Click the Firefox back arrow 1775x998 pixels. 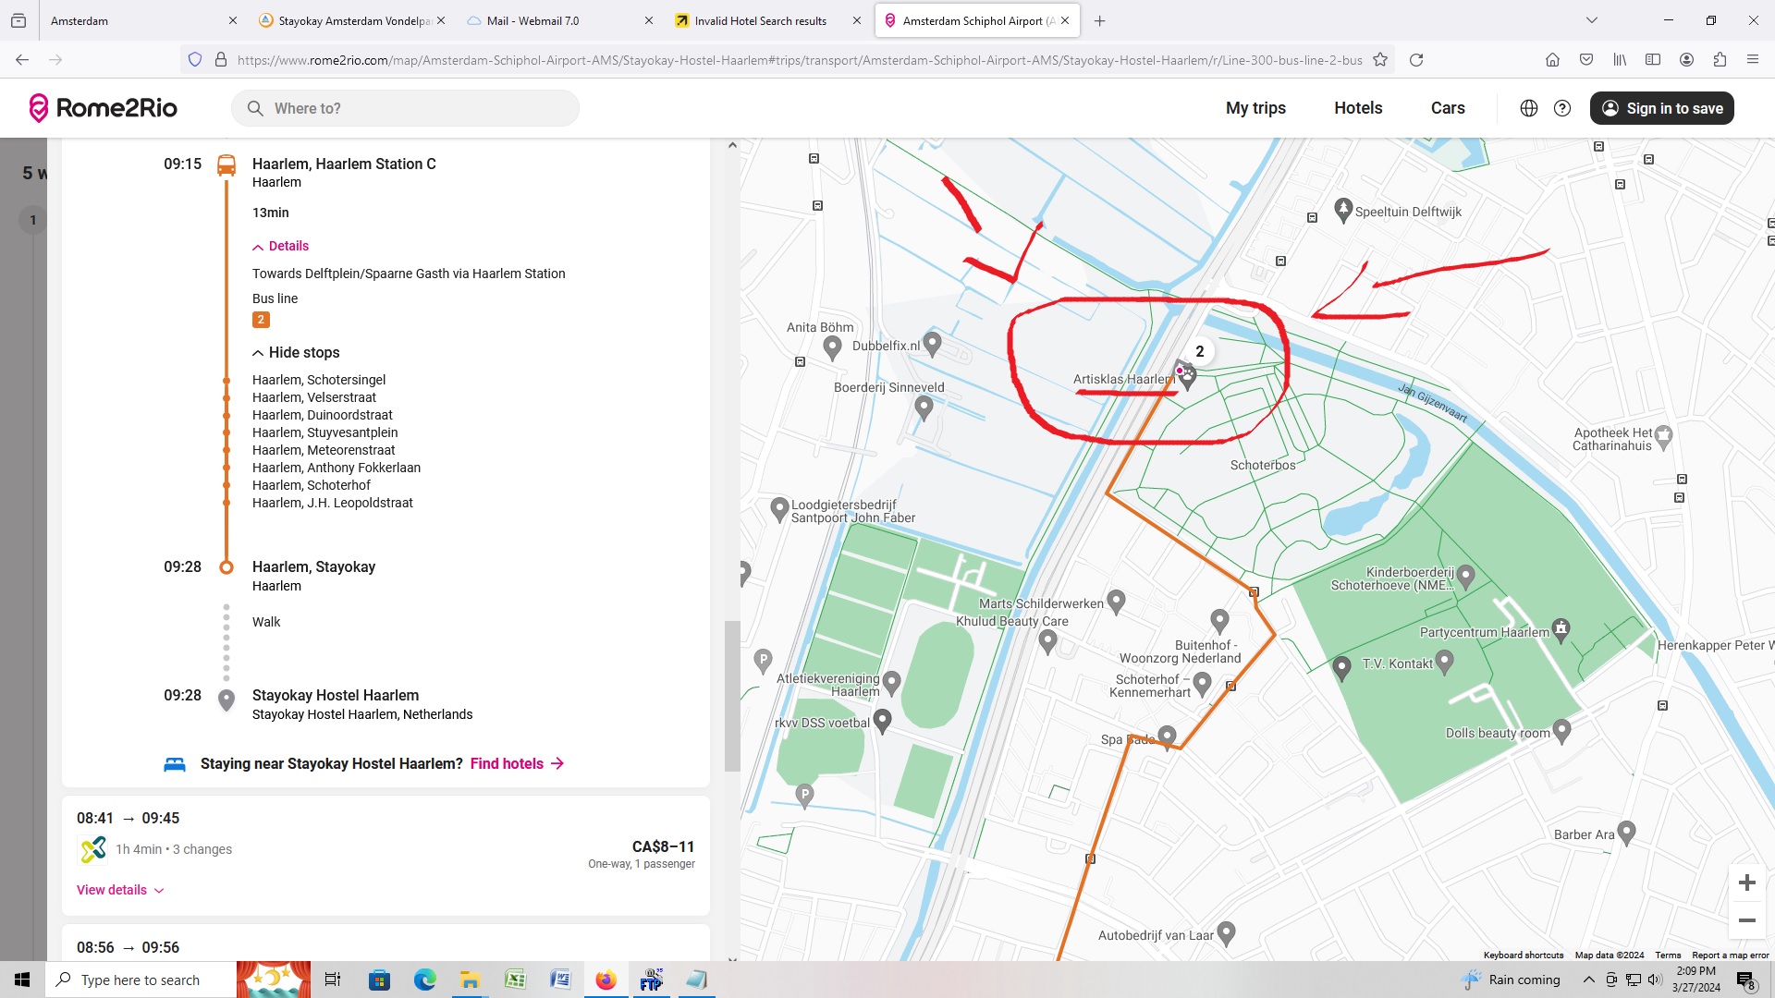(x=22, y=60)
